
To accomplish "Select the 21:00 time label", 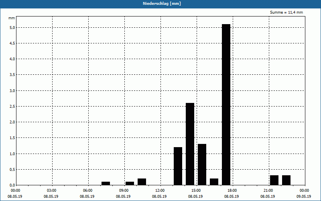I will [268, 191].
